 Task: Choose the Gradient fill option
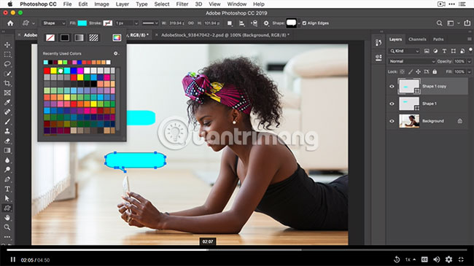click(x=79, y=37)
